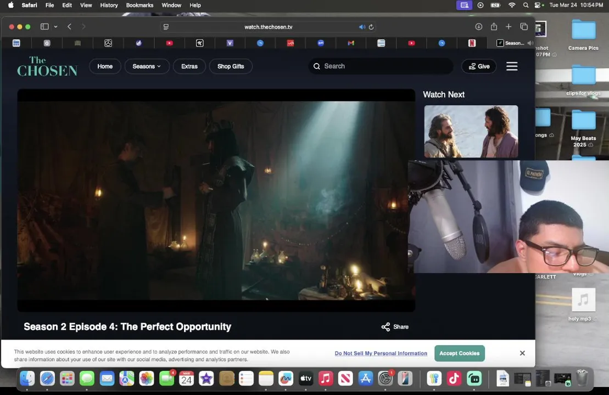This screenshot has height=395, width=609.
Task: Open the History menu
Action: (109, 5)
